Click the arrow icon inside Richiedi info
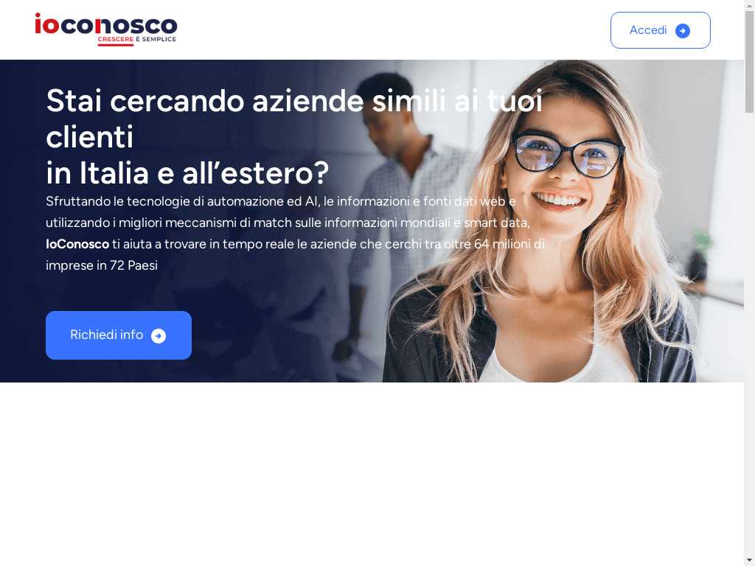The height and width of the screenshot is (566, 755). [x=159, y=336]
